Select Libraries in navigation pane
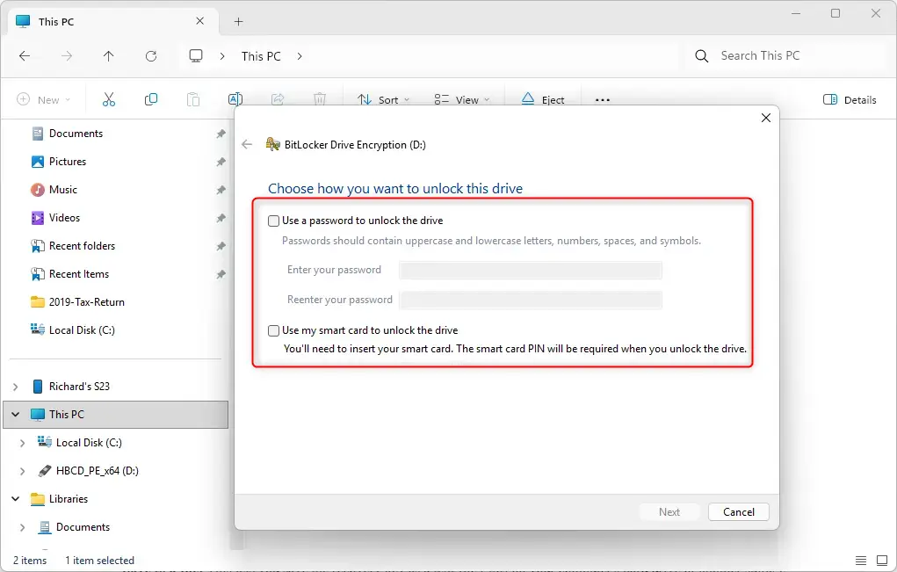 [x=68, y=499]
